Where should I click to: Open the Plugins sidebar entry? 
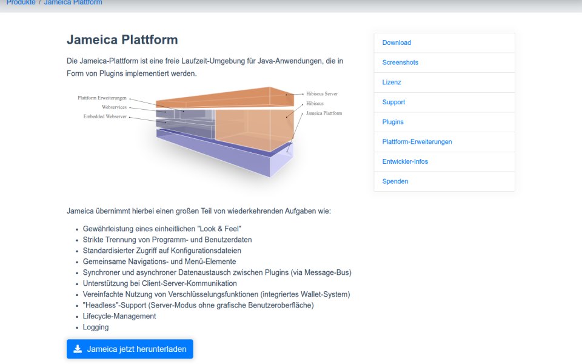click(x=393, y=122)
